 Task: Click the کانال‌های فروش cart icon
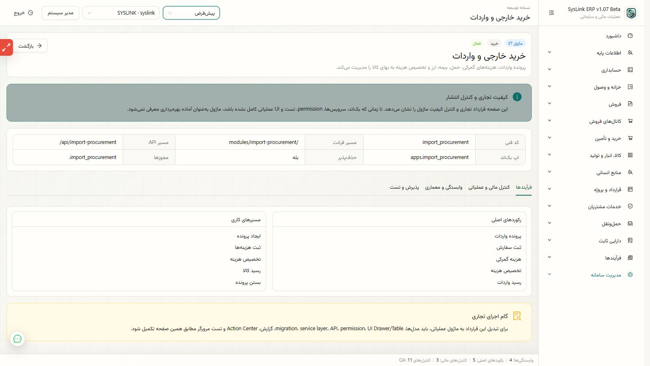630,121
